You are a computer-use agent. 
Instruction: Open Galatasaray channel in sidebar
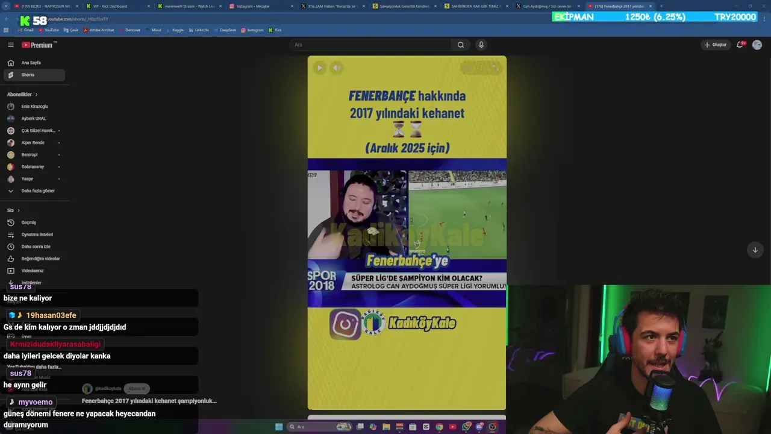click(34, 167)
